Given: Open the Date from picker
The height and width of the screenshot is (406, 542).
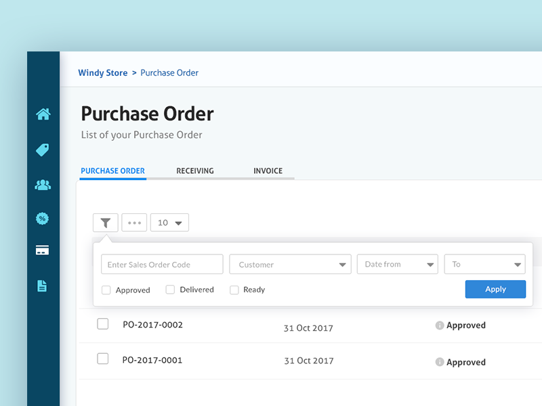Looking at the screenshot, I should 398,265.
